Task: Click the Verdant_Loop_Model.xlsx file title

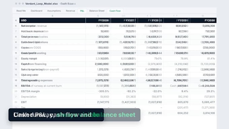Action: coord(41,4)
